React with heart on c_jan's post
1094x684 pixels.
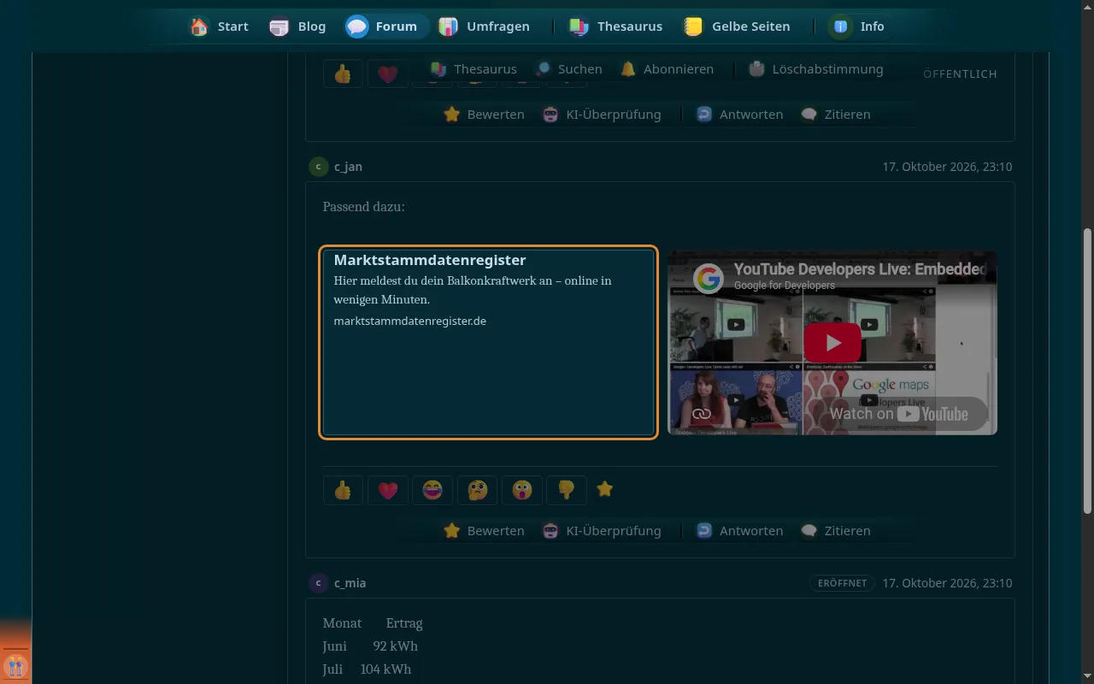(x=387, y=490)
